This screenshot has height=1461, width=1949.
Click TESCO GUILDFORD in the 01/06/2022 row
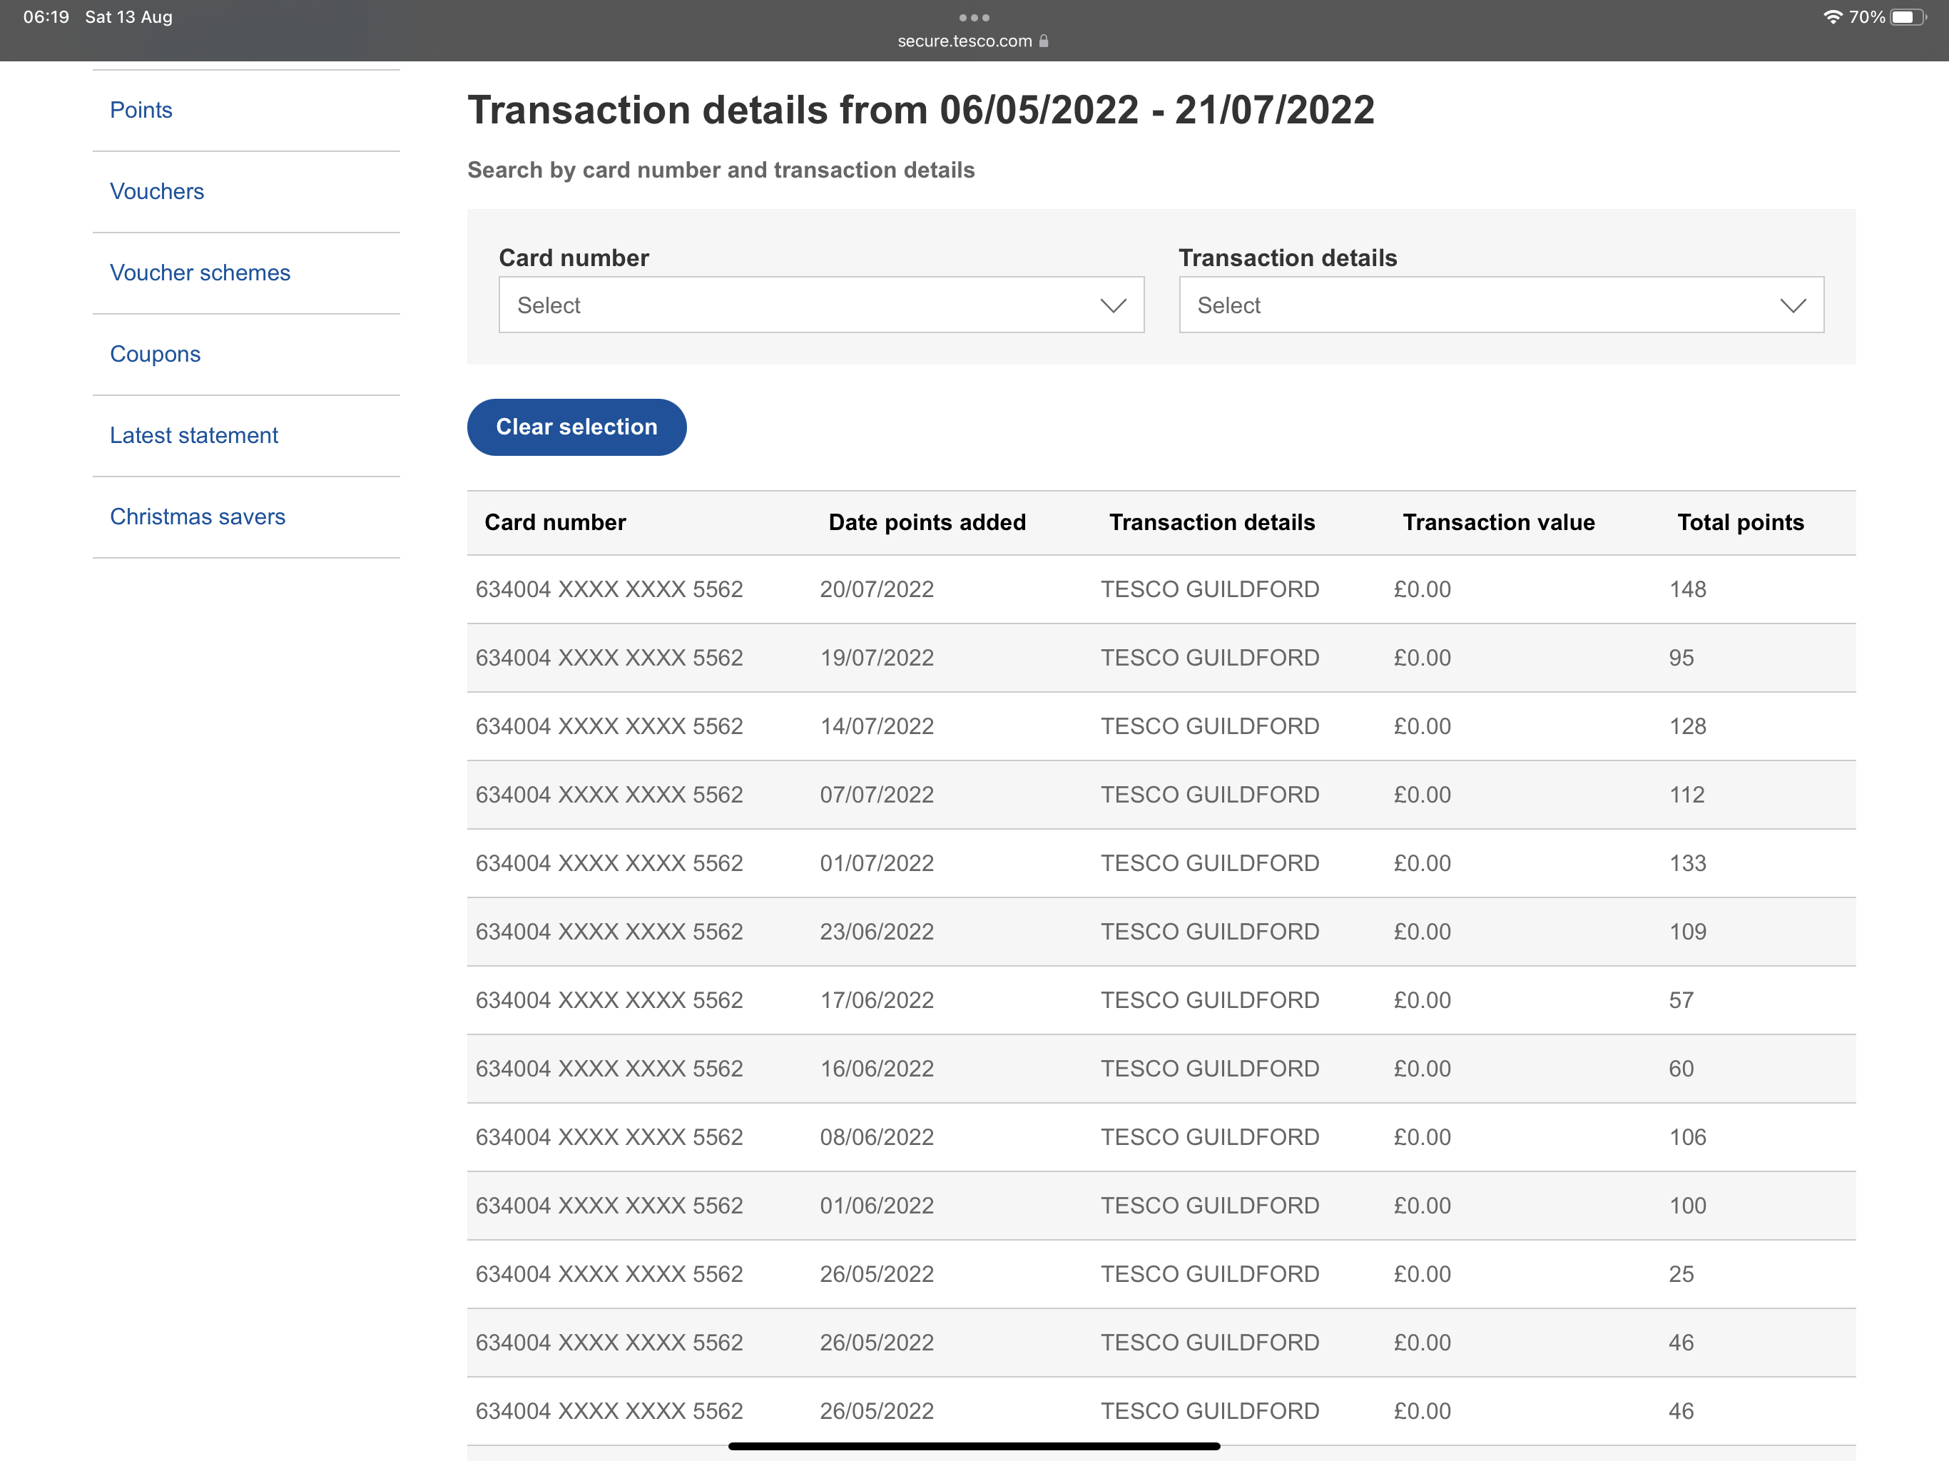[1210, 1206]
